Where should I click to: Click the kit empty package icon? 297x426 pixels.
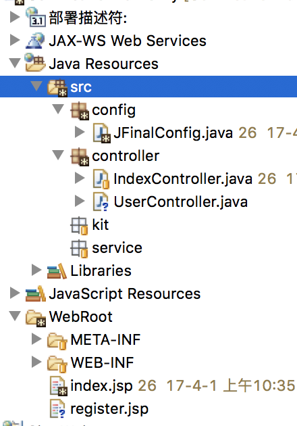point(79,225)
